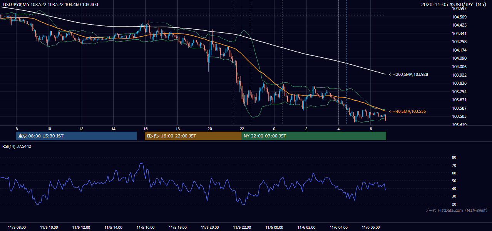Click price axis value 104.174

(459, 50)
